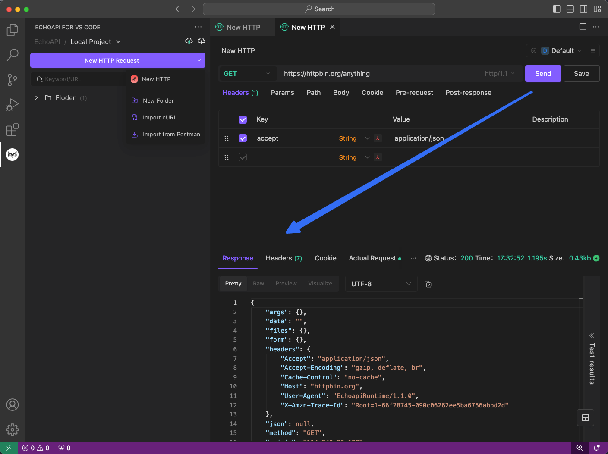This screenshot has width=608, height=454.
Task: Toggle secondary side bar layout icon
Action: pos(584,9)
